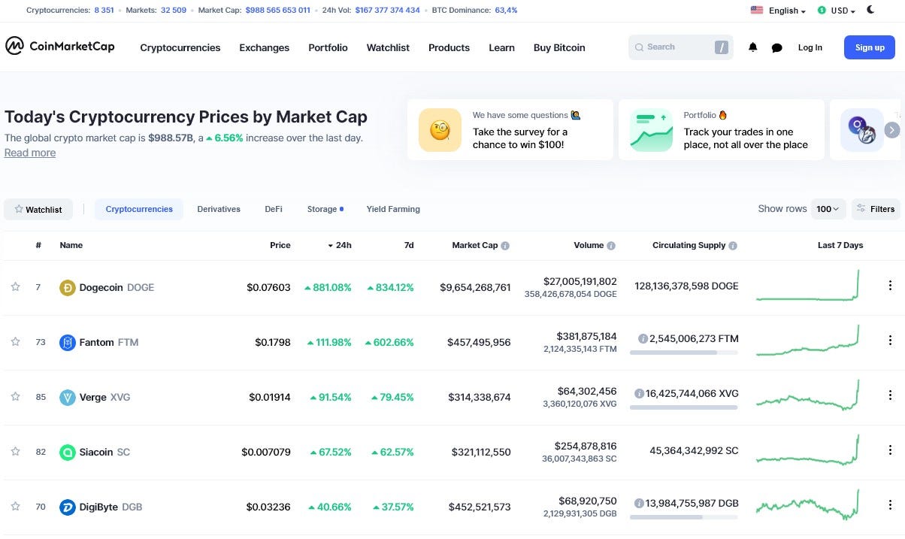Click the survey emoji card image
905x539 pixels.
click(440, 130)
